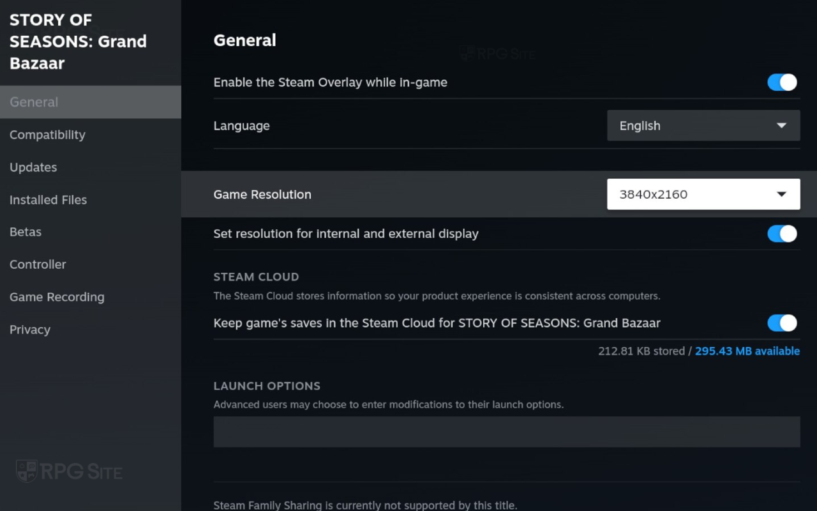Toggle set resolution for internal and external display
The image size is (817, 511).
782,234
